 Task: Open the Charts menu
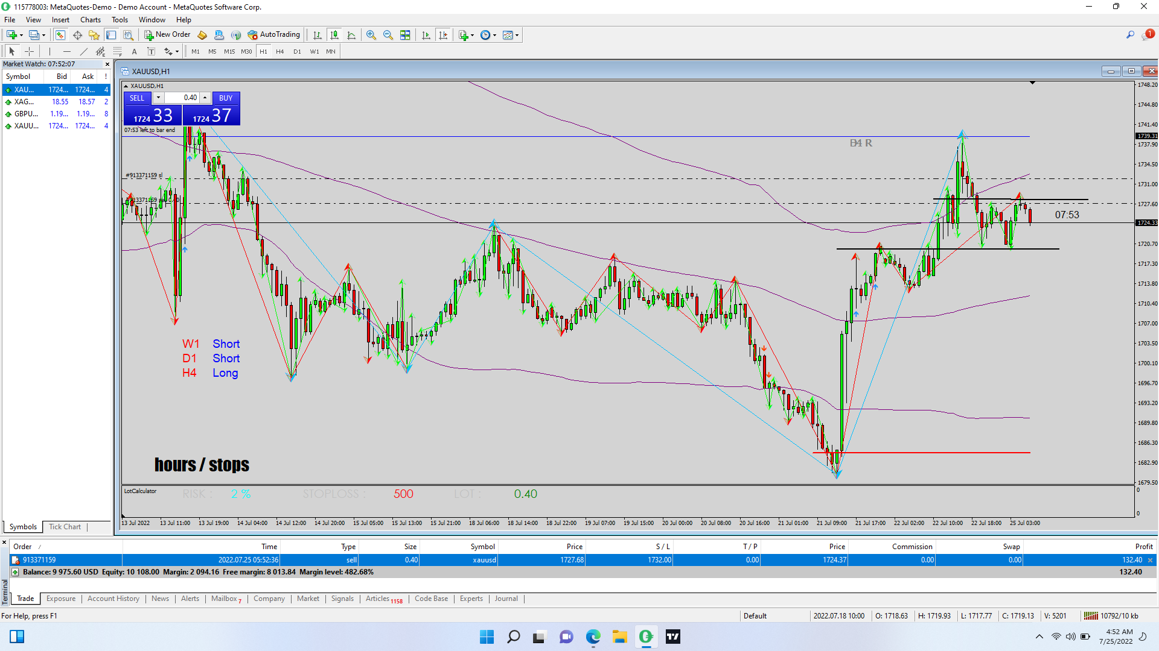click(x=90, y=20)
